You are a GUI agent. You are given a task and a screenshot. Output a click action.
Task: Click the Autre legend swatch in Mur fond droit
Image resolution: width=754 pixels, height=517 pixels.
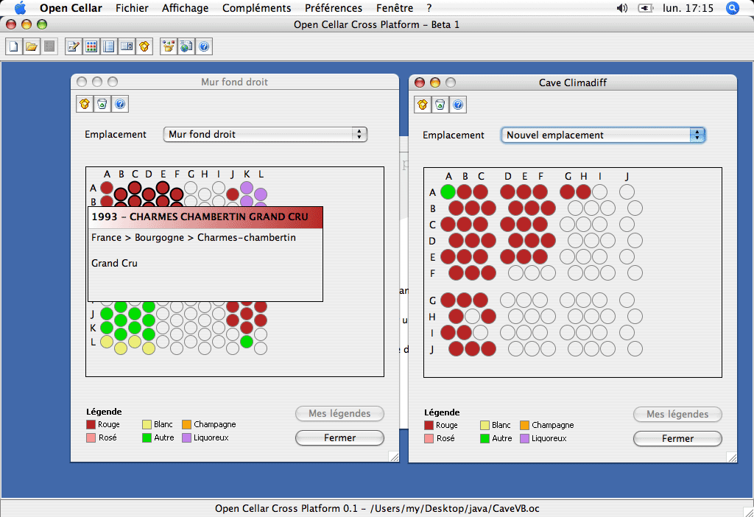147,437
